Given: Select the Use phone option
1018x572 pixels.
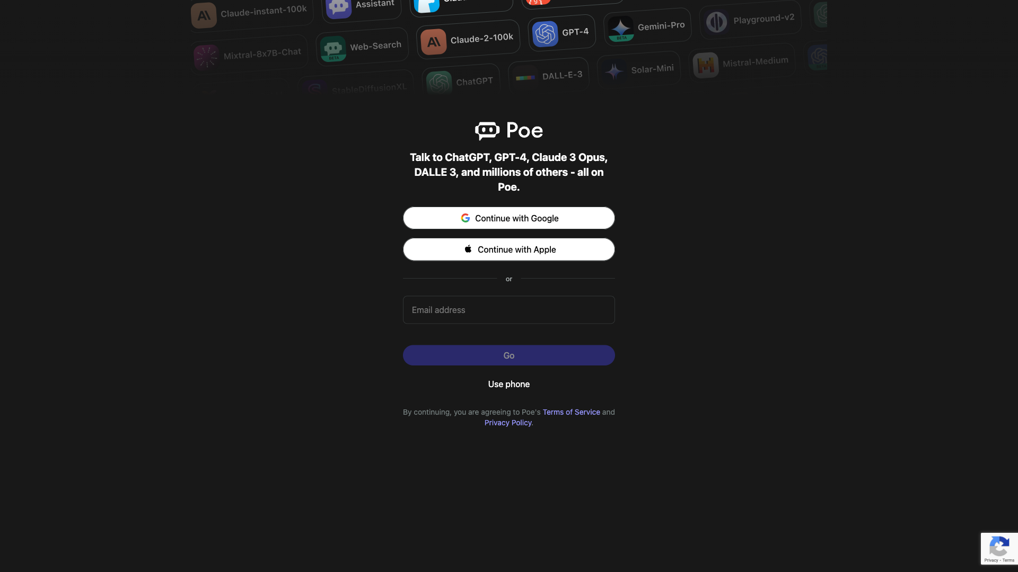Looking at the screenshot, I should pos(509,383).
